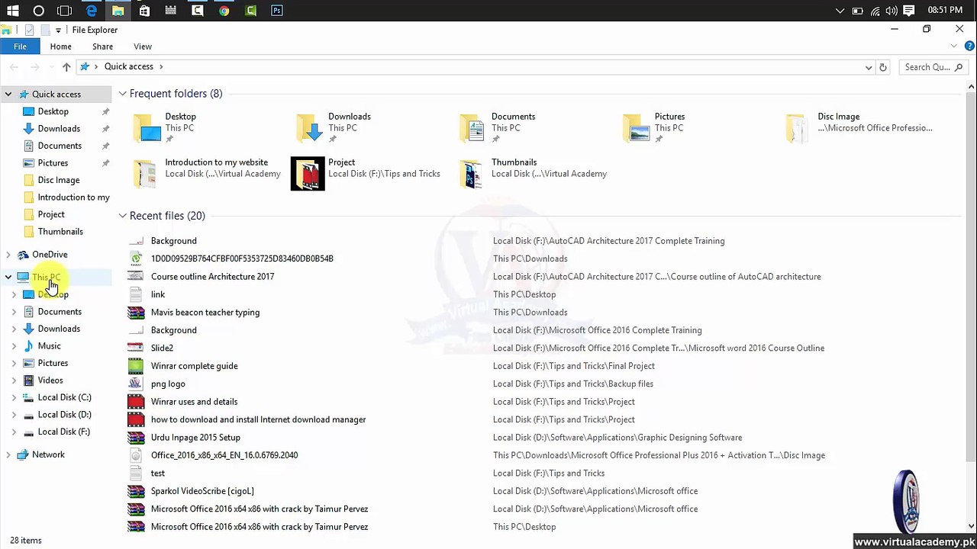This screenshot has width=977, height=549.
Task: Click the Winrar complete guide file icon
Action: tap(136, 366)
